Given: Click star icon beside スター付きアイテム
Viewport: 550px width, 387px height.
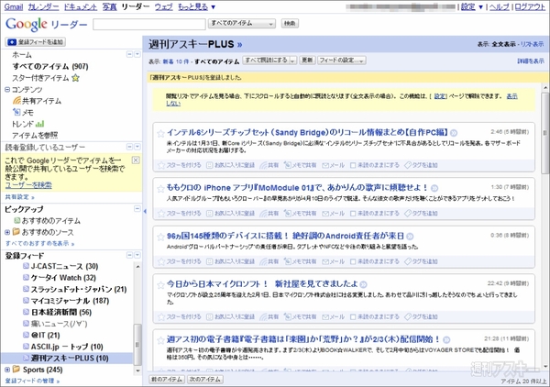Looking at the screenshot, I should (x=75, y=78).
